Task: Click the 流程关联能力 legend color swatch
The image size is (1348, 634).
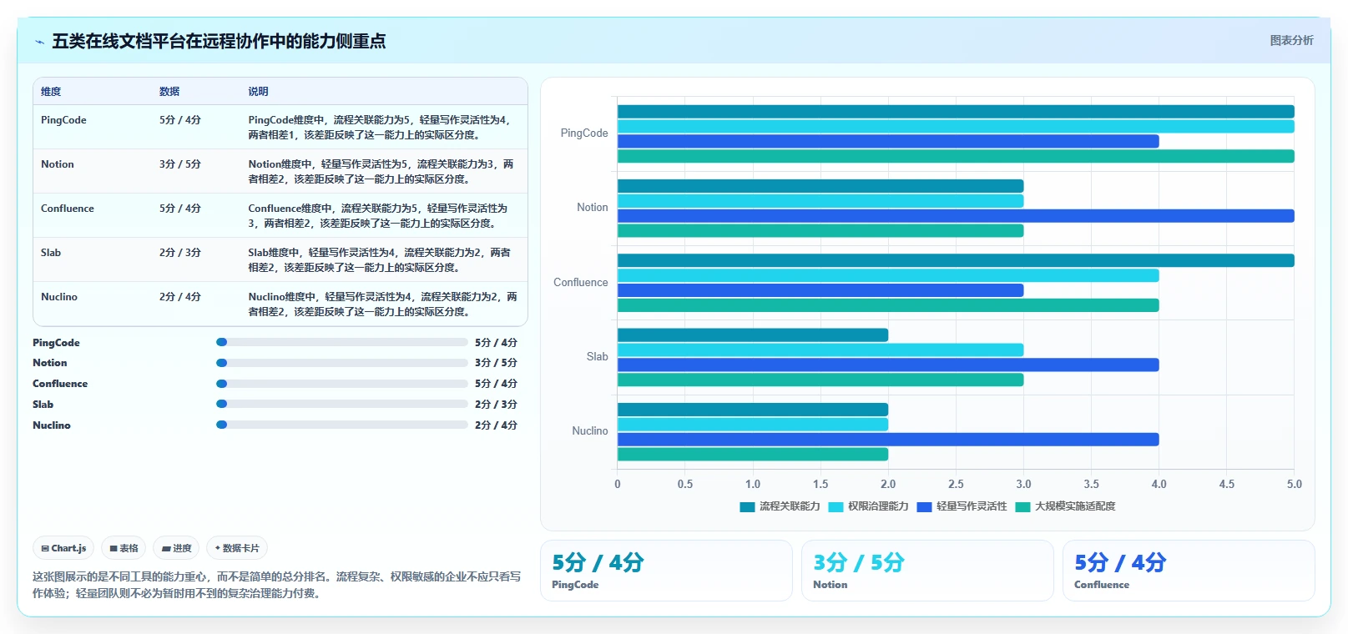Action: (x=747, y=506)
